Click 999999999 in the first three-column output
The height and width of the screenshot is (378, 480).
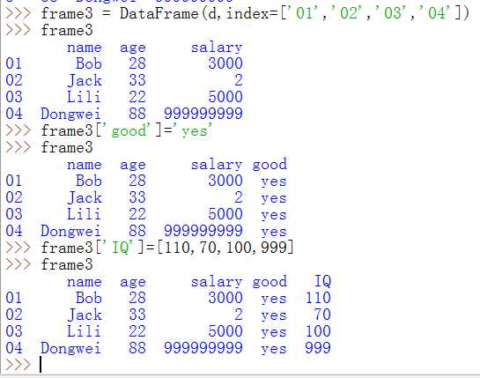click(203, 114)
